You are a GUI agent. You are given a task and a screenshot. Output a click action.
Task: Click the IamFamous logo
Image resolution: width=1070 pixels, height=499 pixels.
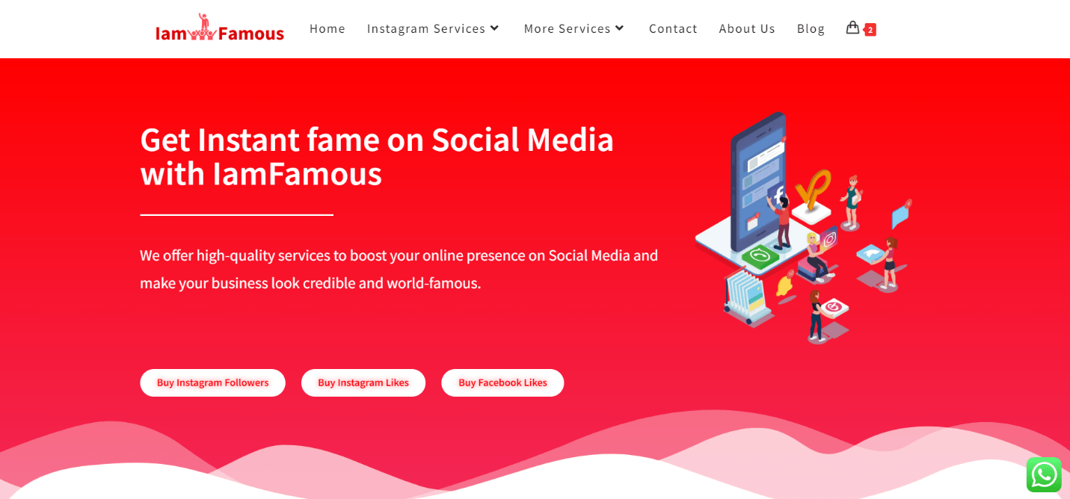click(x=219, y=28)
